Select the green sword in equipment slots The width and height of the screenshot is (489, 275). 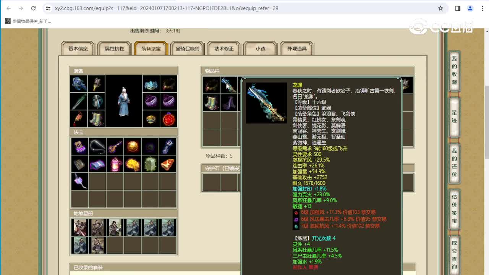click(x=79, y=101)
